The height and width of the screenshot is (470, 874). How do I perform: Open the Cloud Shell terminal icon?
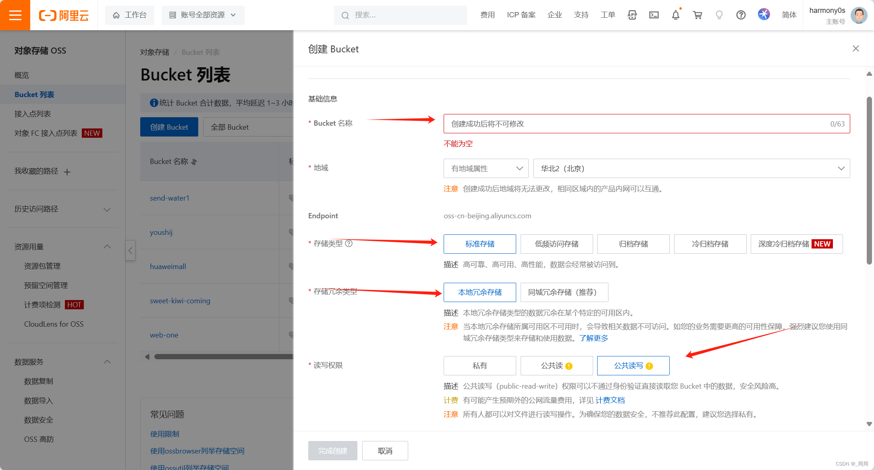coord(654,15)
